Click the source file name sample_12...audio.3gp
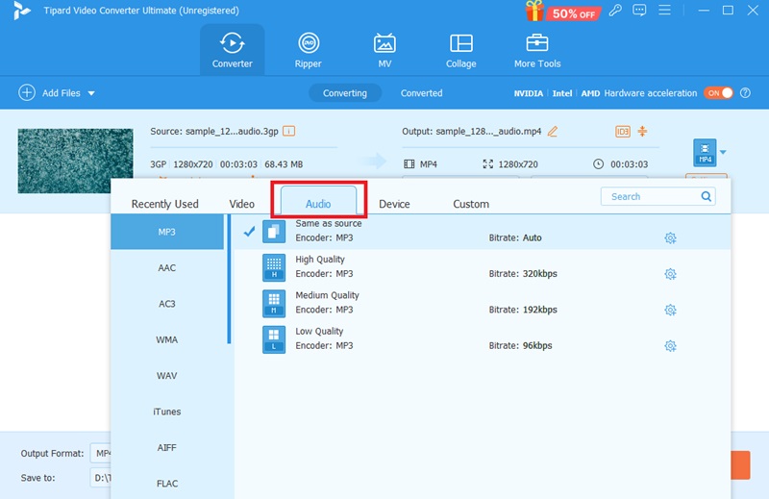This screenshot has width=769, height=499. [x=232, y=131]
